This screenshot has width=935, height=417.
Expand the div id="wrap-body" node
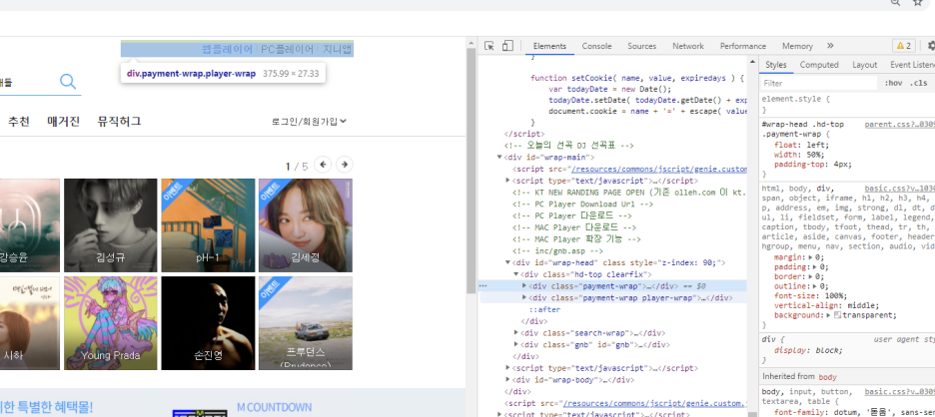coord(508,380)
